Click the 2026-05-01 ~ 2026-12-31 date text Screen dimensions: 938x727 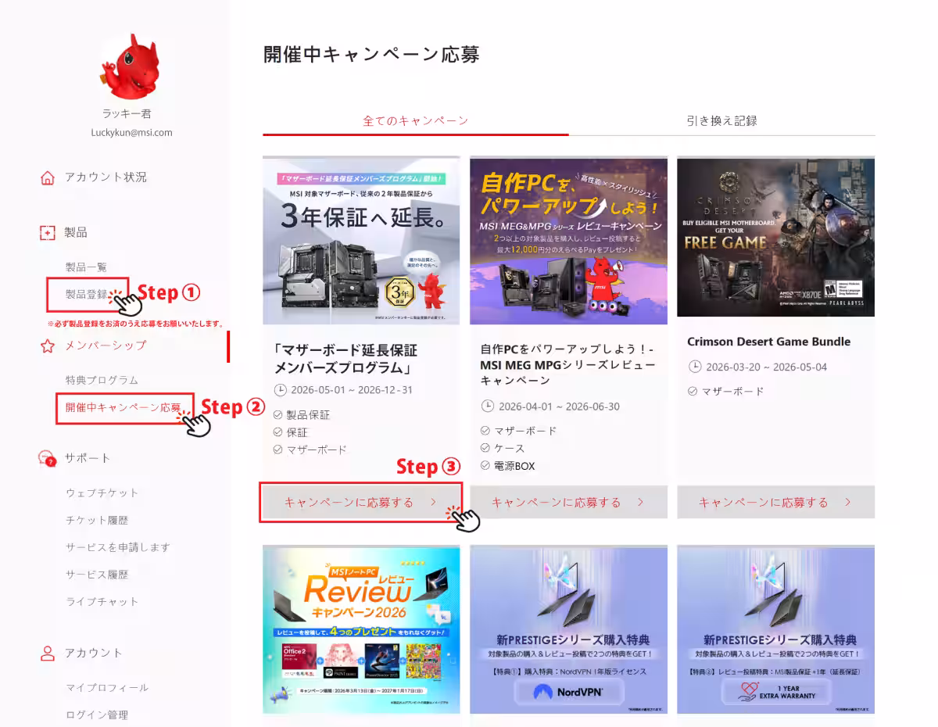[352, 390]
